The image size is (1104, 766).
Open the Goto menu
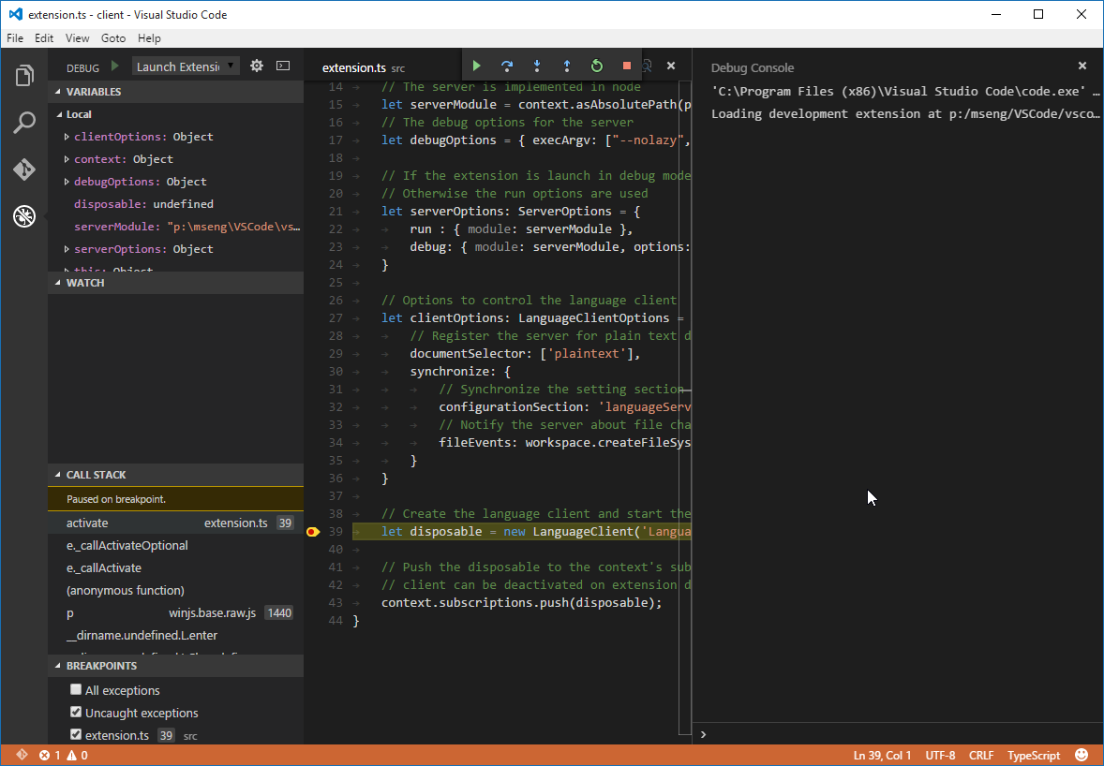point(113,38)
